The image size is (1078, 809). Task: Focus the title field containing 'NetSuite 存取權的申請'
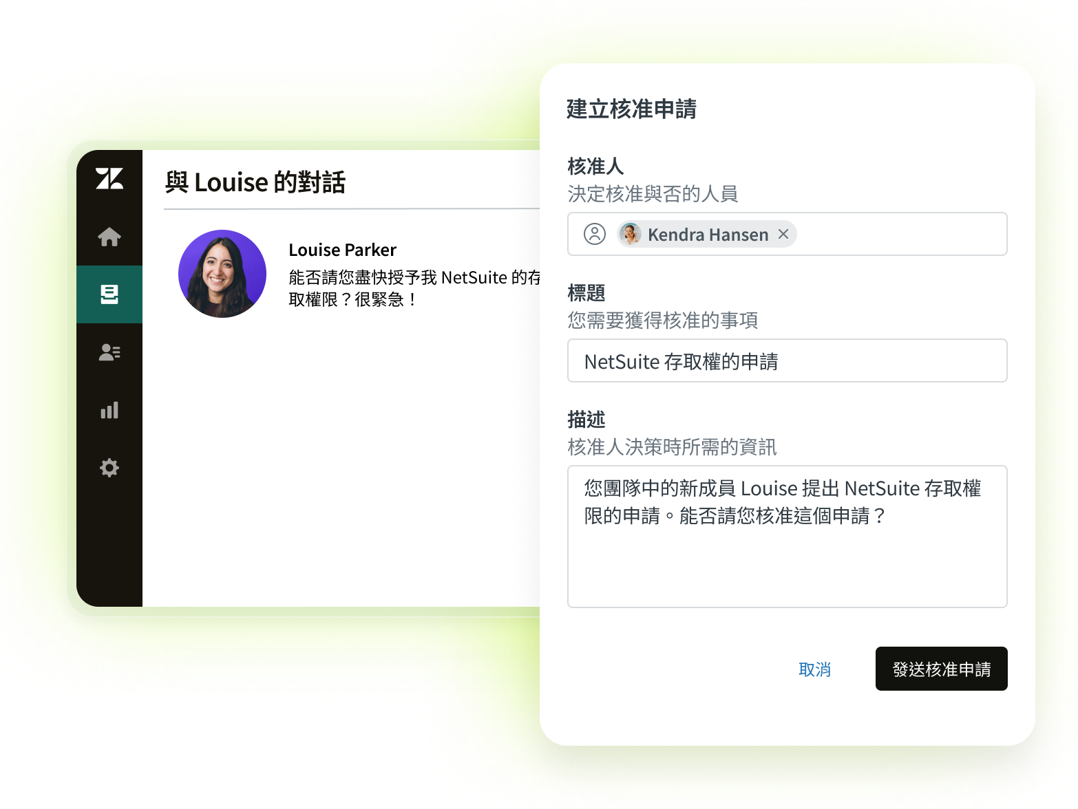click(787, 360)
